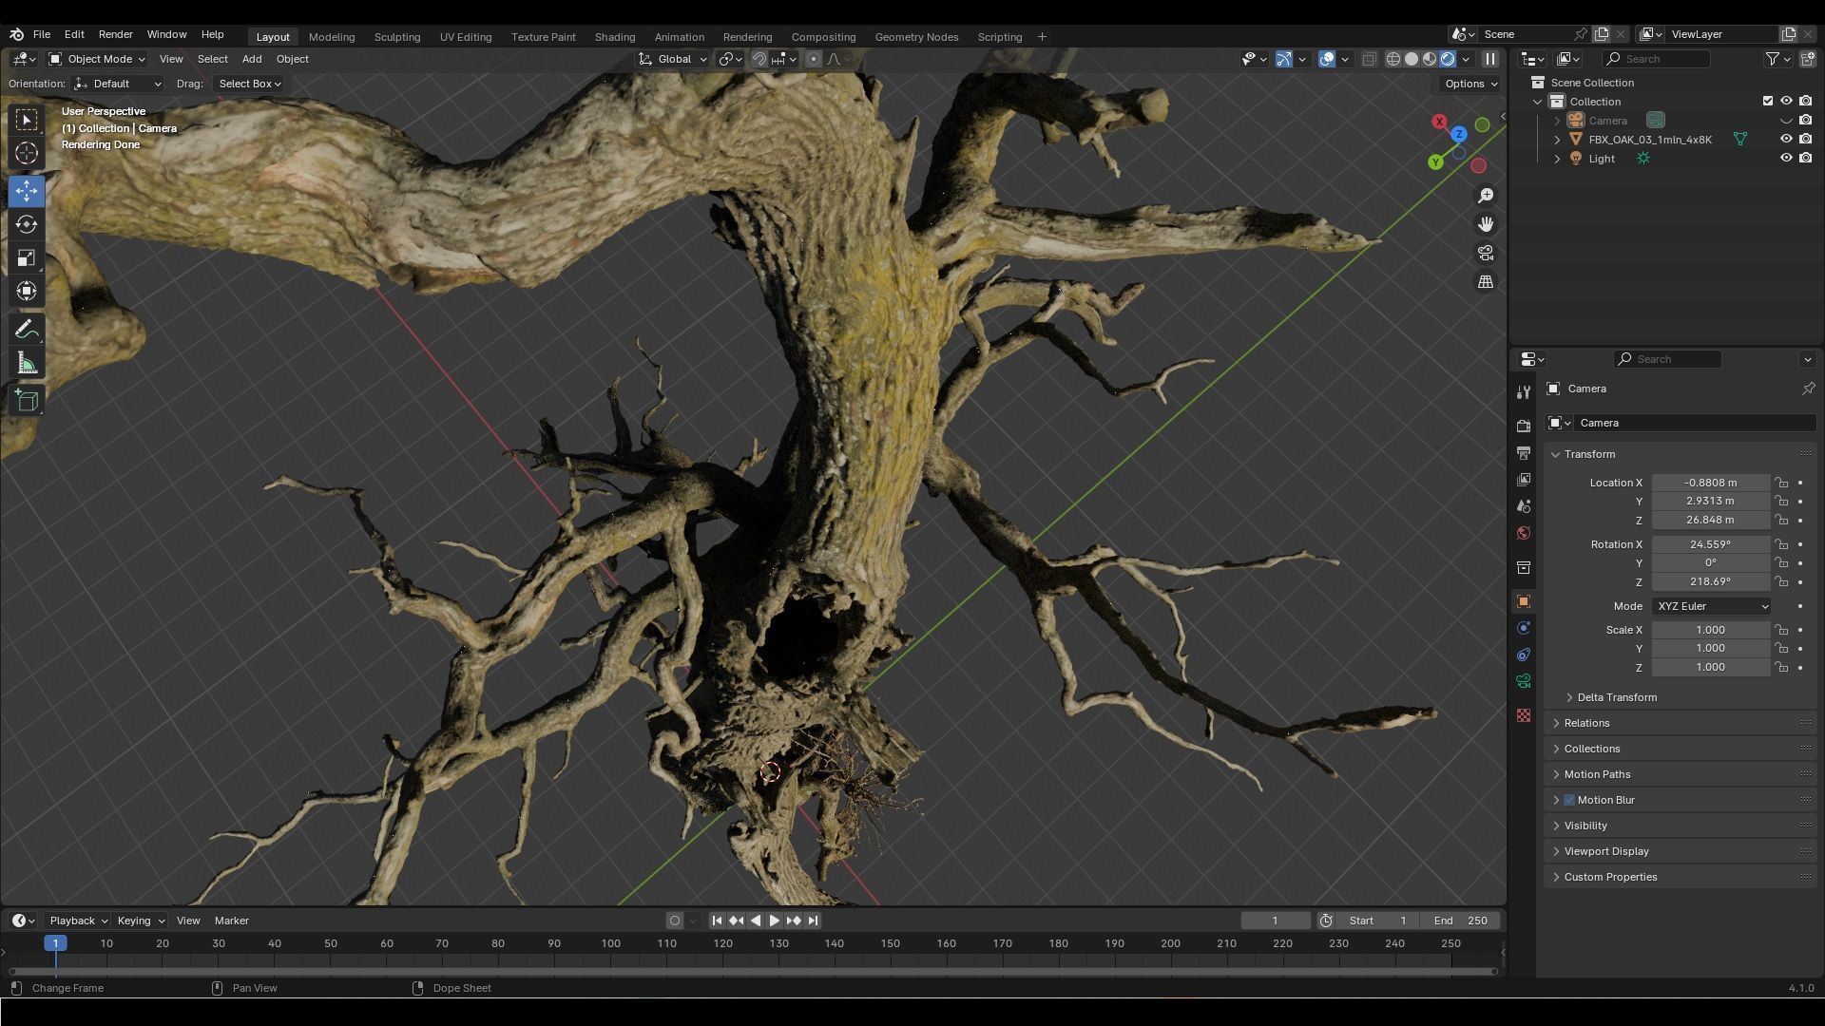Open the World properties tab
Screen dimensions: 1825x1026
1524,533
